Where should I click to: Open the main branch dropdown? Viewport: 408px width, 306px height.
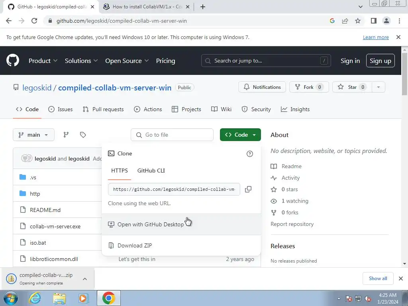(x=33, y=135)
